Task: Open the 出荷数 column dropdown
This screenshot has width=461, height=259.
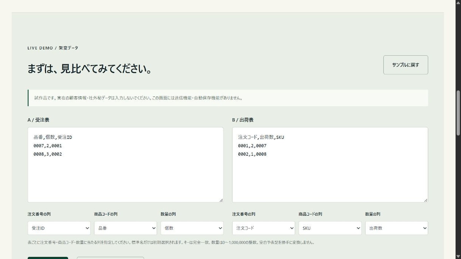Action: pos(396,228)
